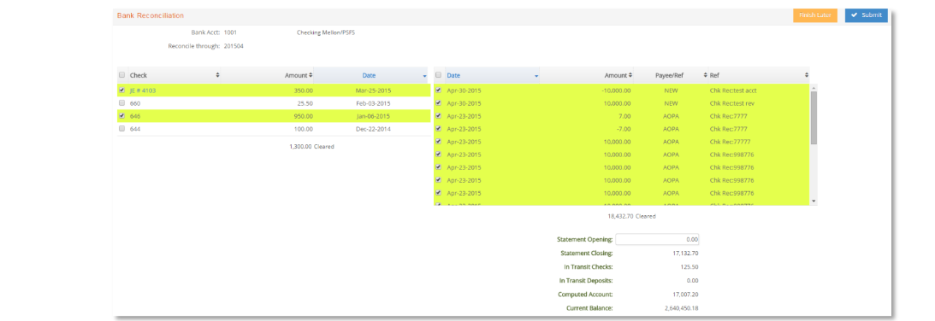The height and width of the screenshot is (321, 935).
Task: Click the Current Balance value 2,640,450.18
Action: pyautogui.click(x=681, y=308)
